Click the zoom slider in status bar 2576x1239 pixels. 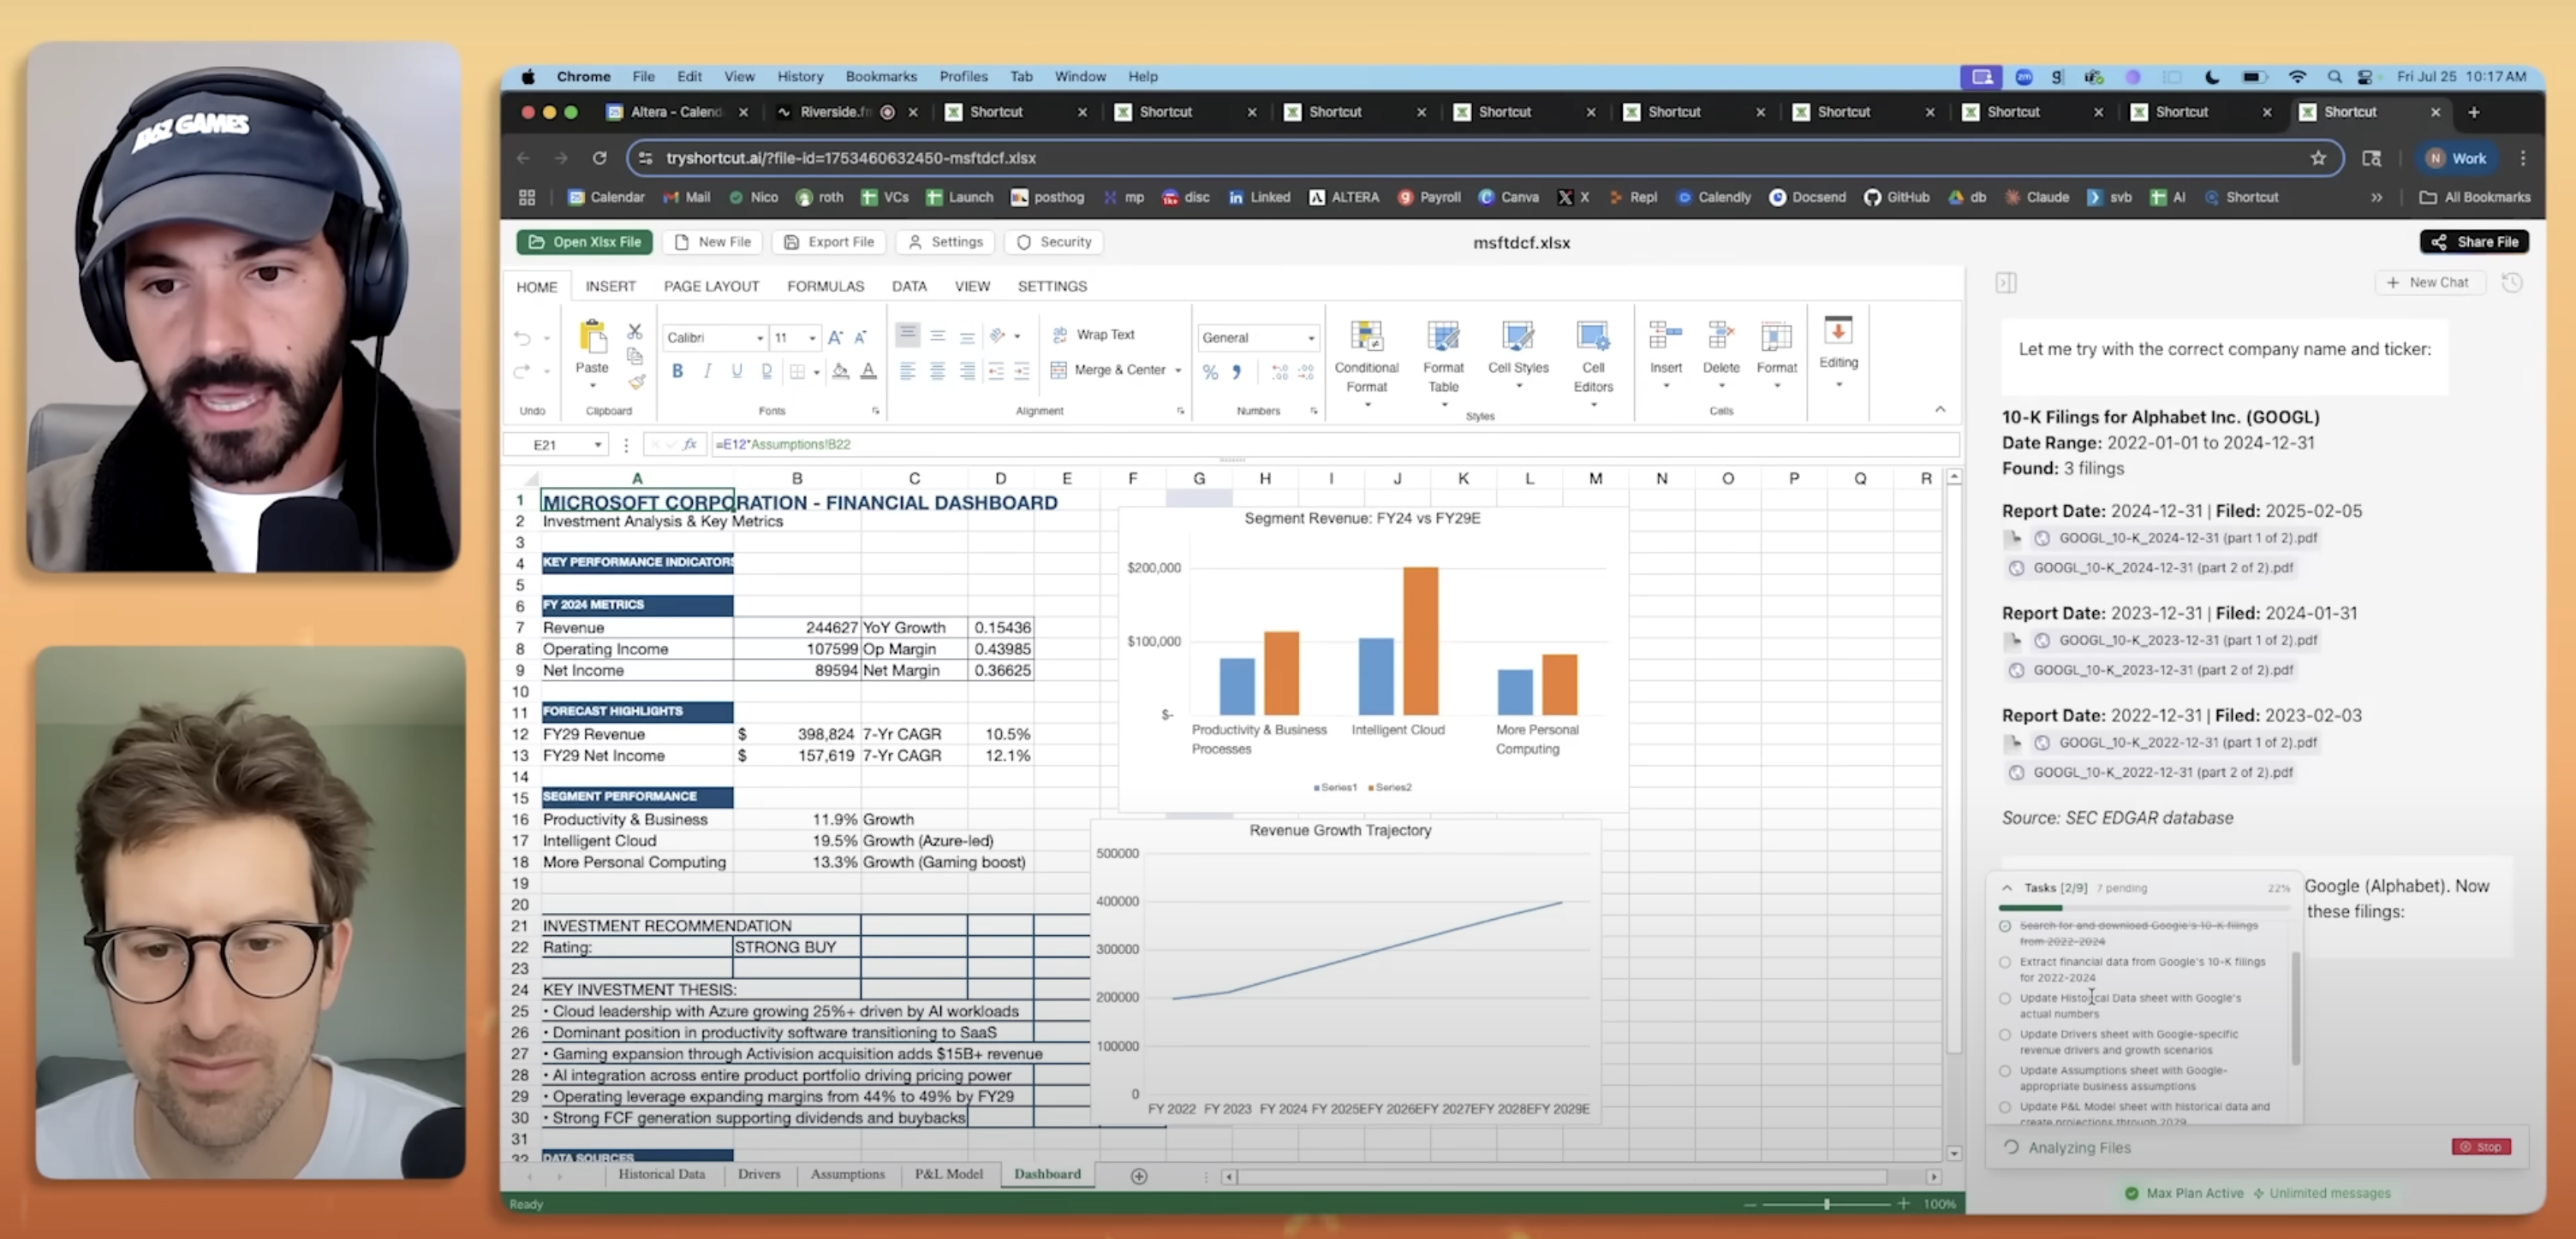point(1827,1204)
